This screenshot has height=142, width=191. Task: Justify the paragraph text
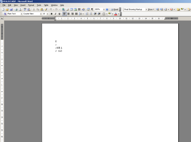point(76,14)
